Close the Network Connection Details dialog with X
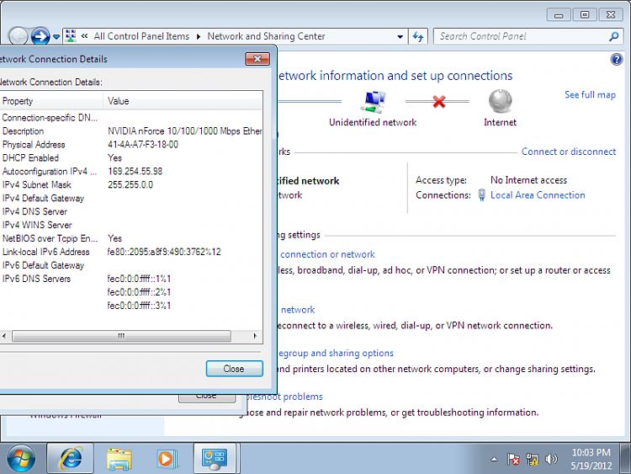Image resolution: width=631 pixels, height=474 pixels. pyautogui.click(x=257, y=59)
